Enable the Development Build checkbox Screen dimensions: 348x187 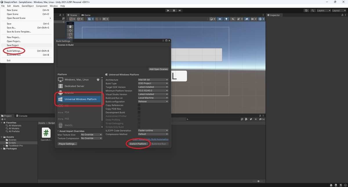point(139,112)
